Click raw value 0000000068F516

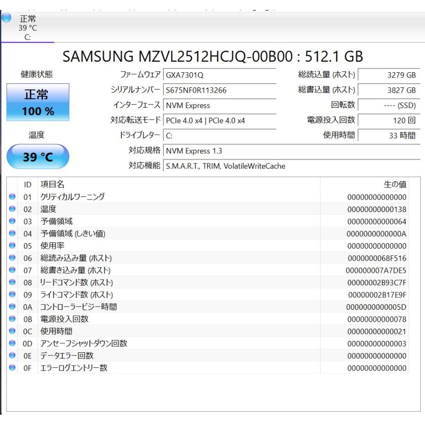click(x=377, y=258)
